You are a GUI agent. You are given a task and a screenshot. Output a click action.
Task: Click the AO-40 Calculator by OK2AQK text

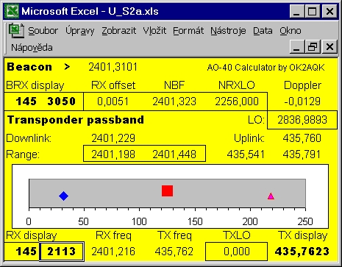tap(266, 68)
